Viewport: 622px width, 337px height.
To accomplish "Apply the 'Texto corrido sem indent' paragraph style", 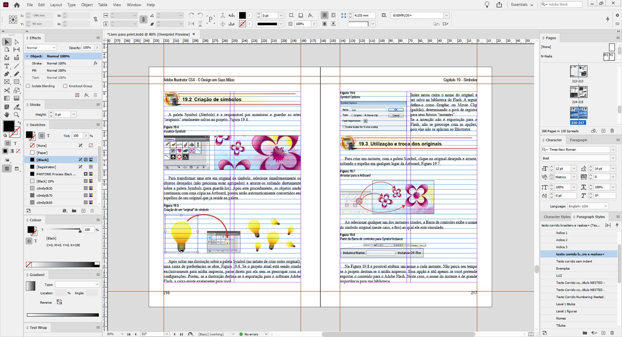I will coord(579,262).
